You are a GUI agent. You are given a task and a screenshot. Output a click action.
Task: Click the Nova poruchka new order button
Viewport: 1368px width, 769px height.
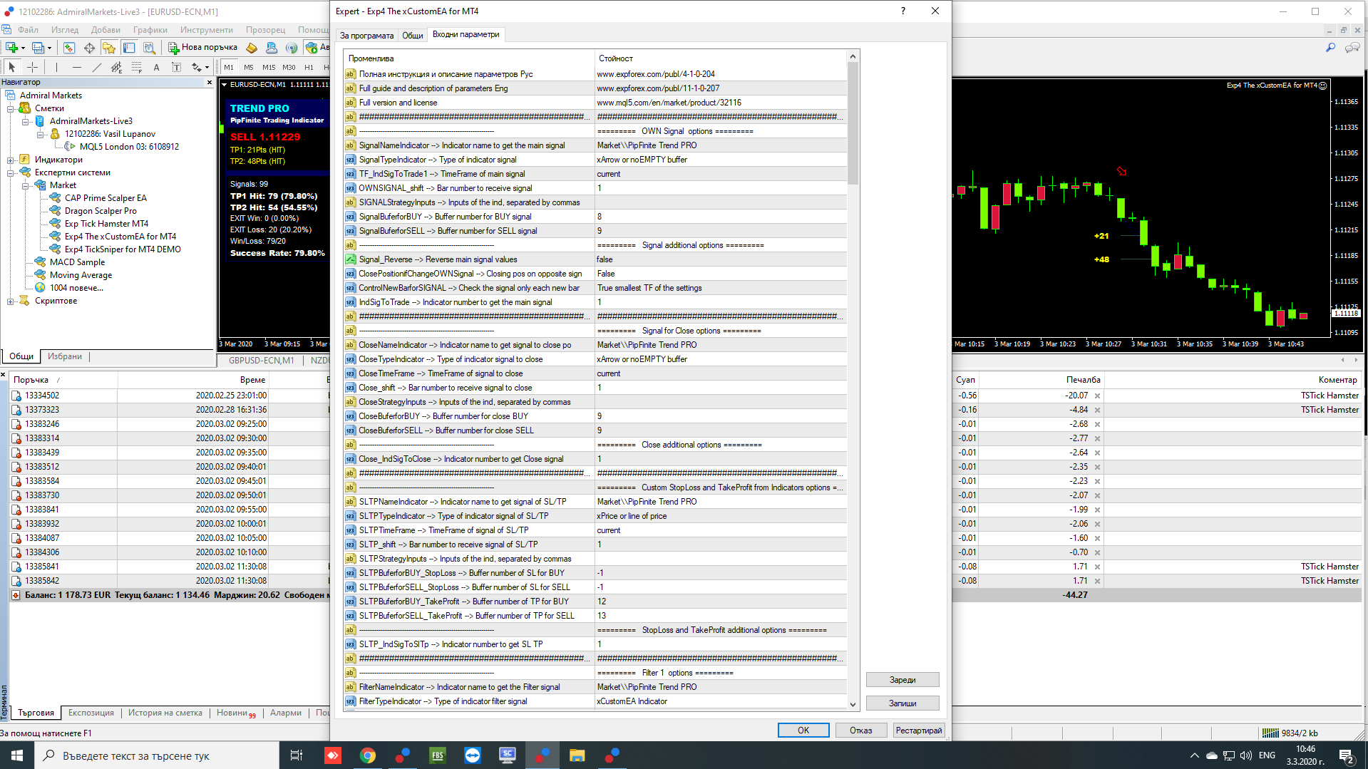(x=202, y=48)
